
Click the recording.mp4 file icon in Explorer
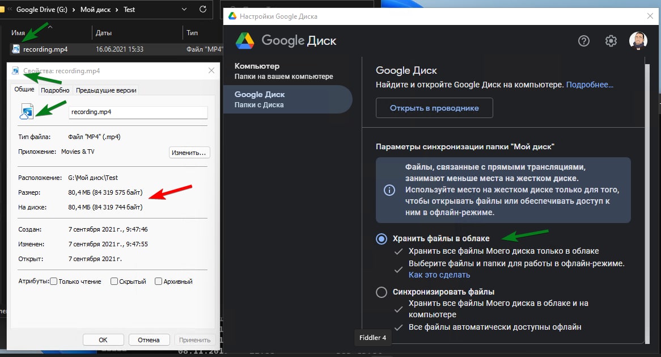[16, 49]
